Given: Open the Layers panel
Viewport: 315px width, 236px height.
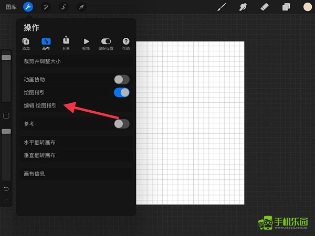Looking at the screenshot, I should point(286,7).
